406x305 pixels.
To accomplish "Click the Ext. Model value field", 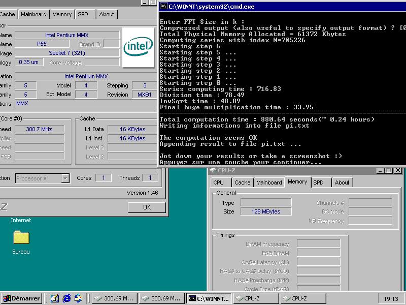I will point(86,95).
